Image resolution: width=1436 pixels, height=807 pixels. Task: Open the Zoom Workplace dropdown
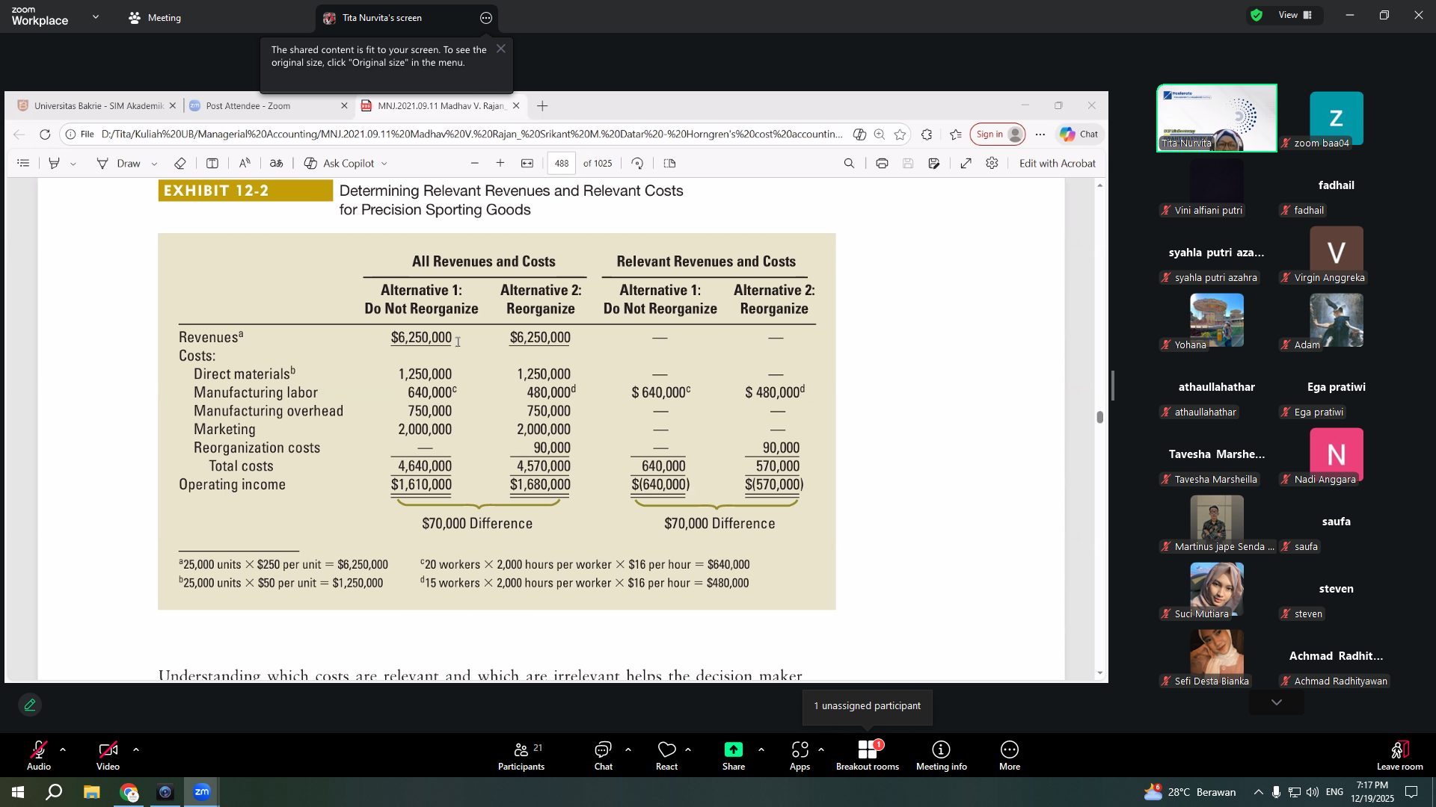[x=96, y=16]
